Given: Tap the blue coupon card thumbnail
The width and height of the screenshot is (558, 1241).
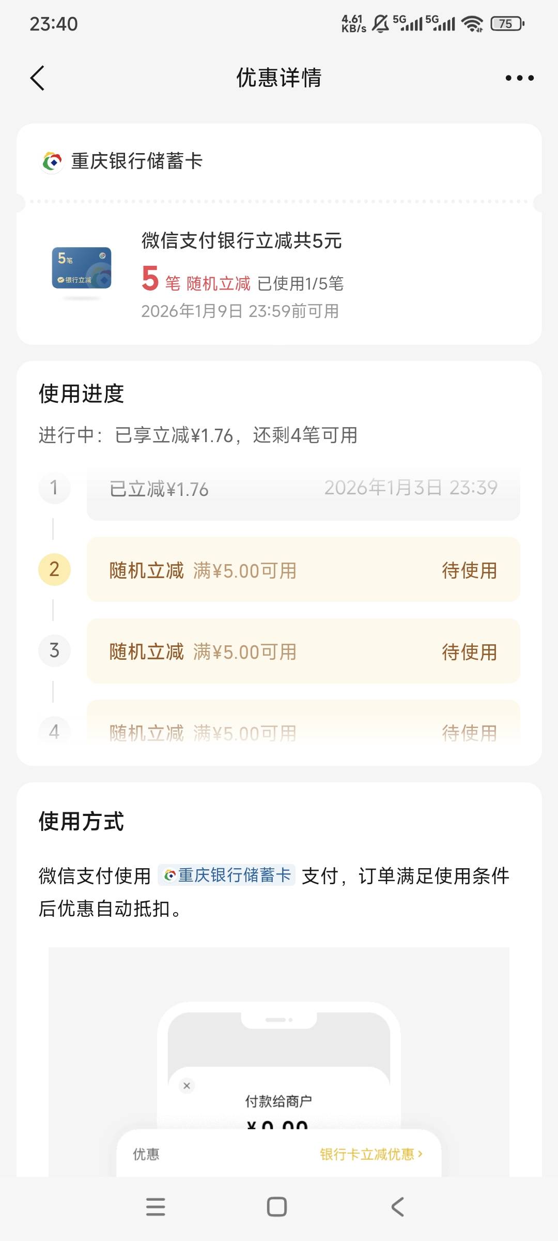Looking at the screenshot, I should pos(82,268).
